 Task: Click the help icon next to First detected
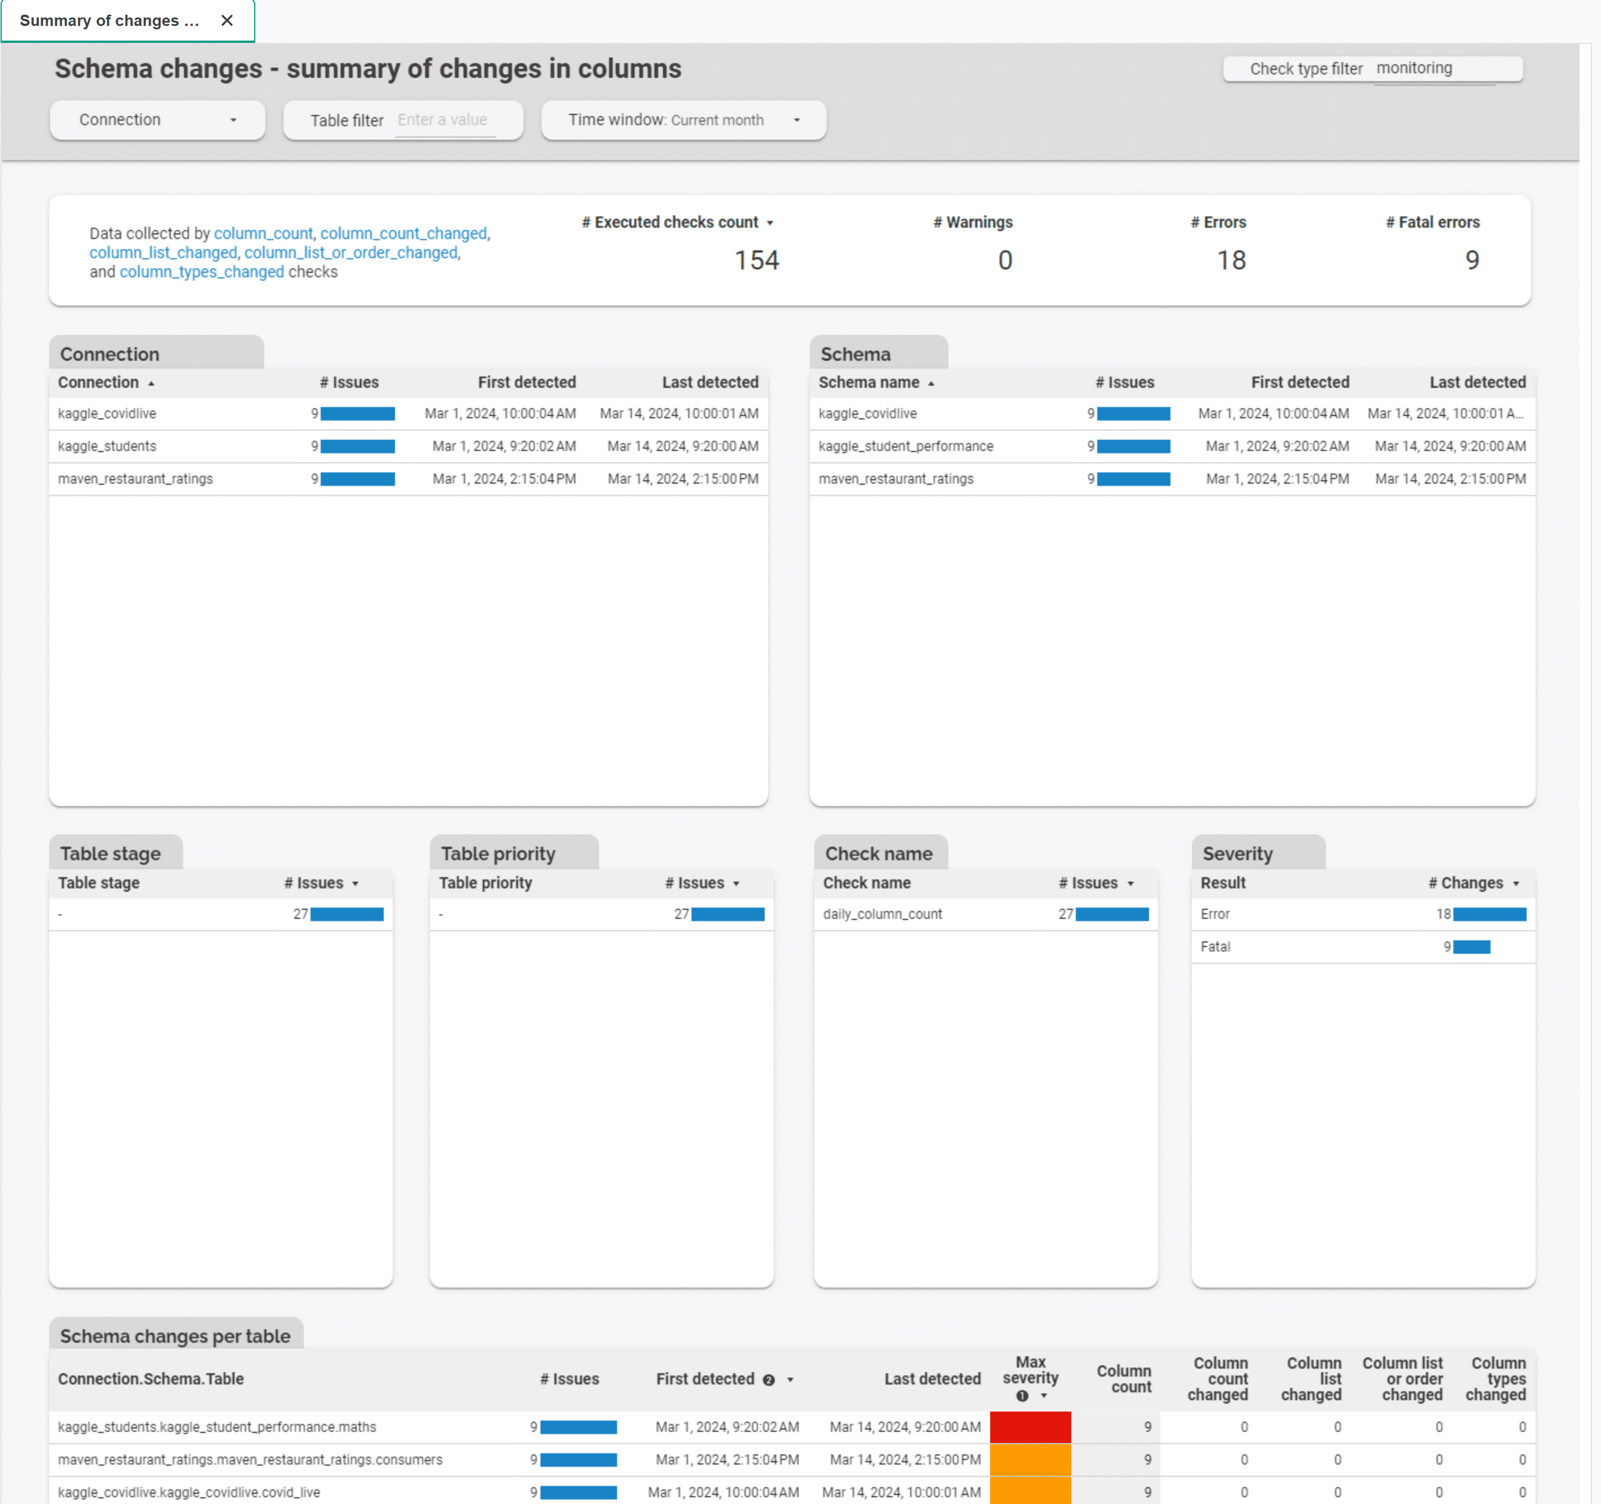pos(768,1380)
